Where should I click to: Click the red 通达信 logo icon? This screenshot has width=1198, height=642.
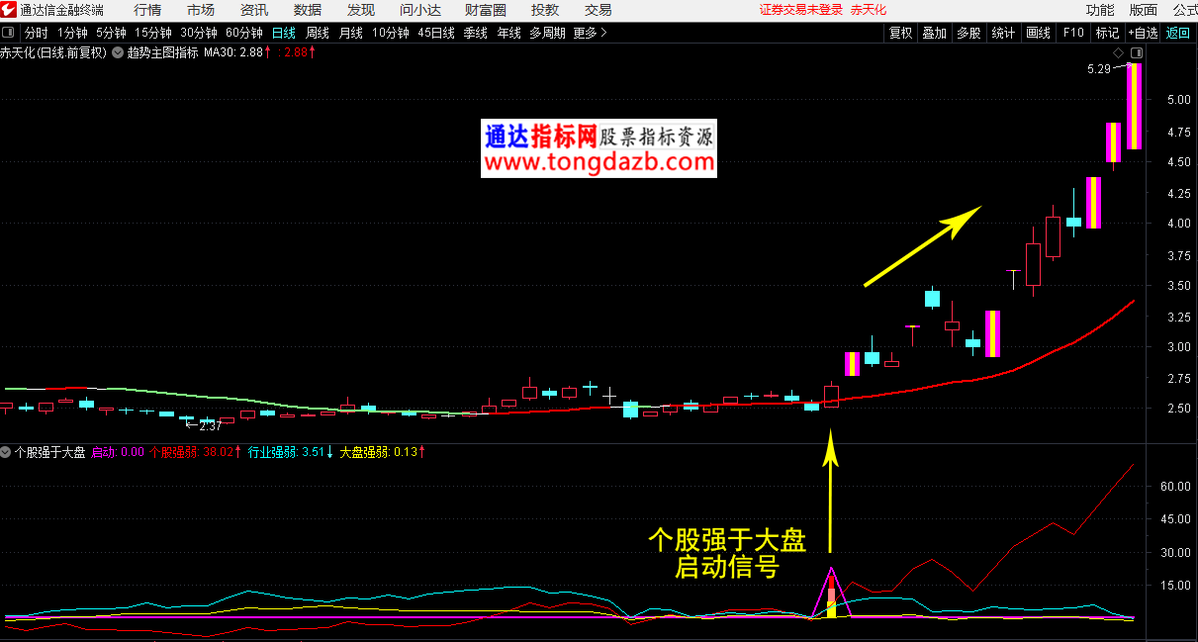(x=9, y=10)
